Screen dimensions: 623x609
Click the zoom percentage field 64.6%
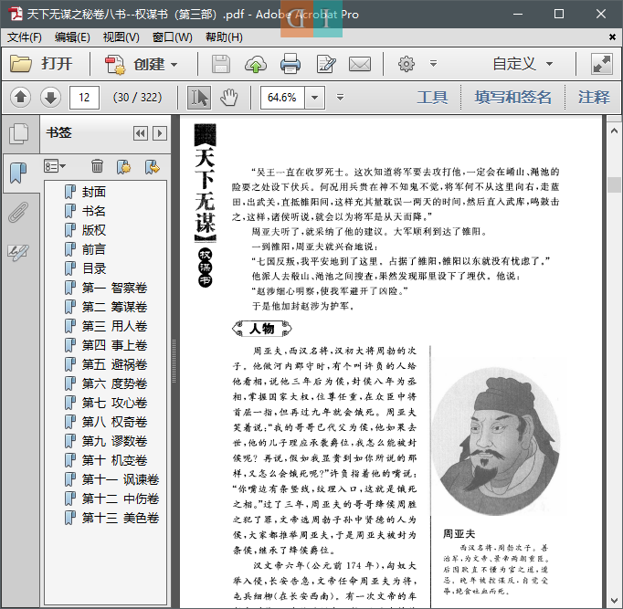[282, 98]
